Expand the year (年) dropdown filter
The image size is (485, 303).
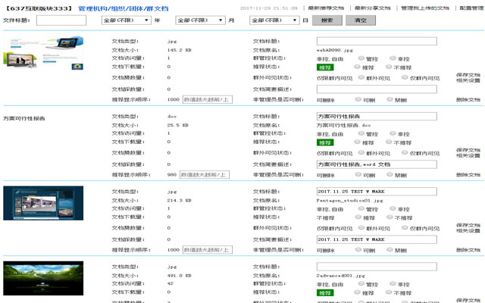click(x=126, y=20)
